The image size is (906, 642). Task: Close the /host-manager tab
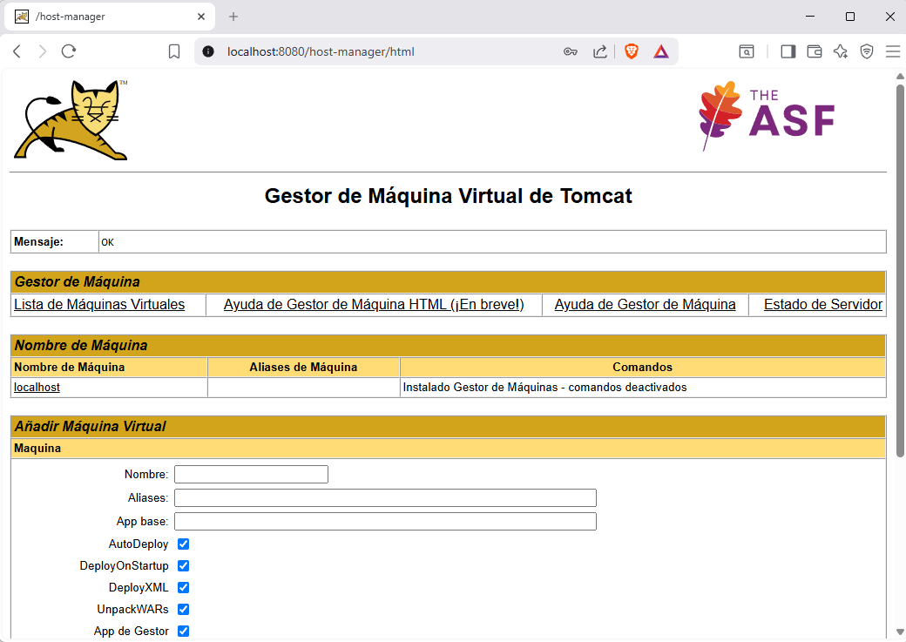(x=201, y=17)
